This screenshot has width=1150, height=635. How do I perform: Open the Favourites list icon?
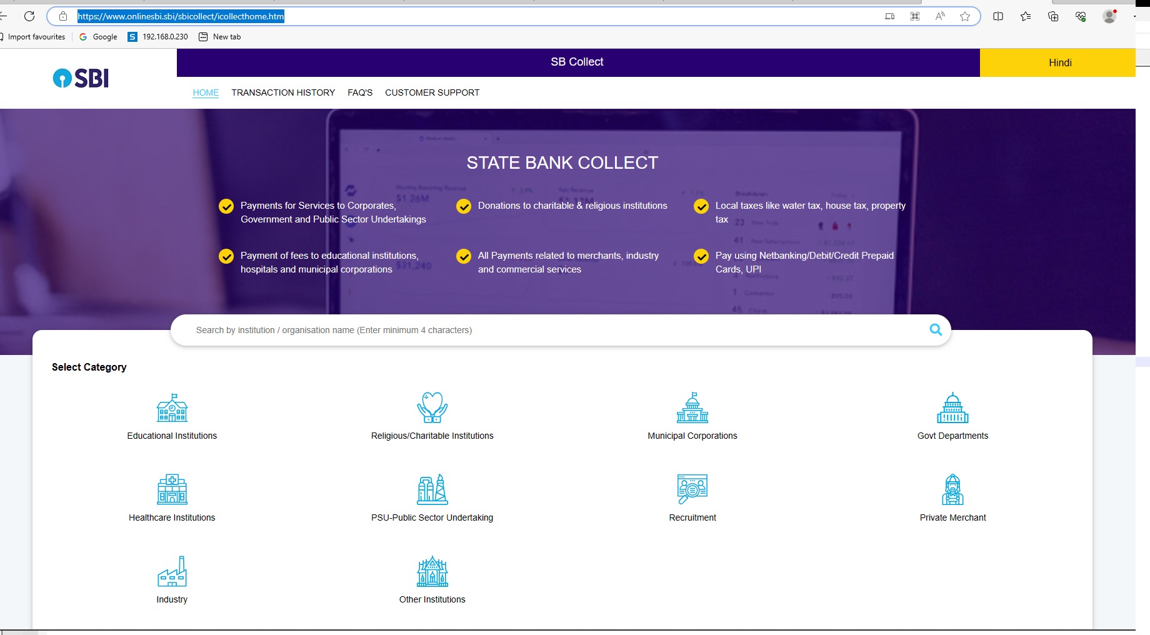point(1026,16)
